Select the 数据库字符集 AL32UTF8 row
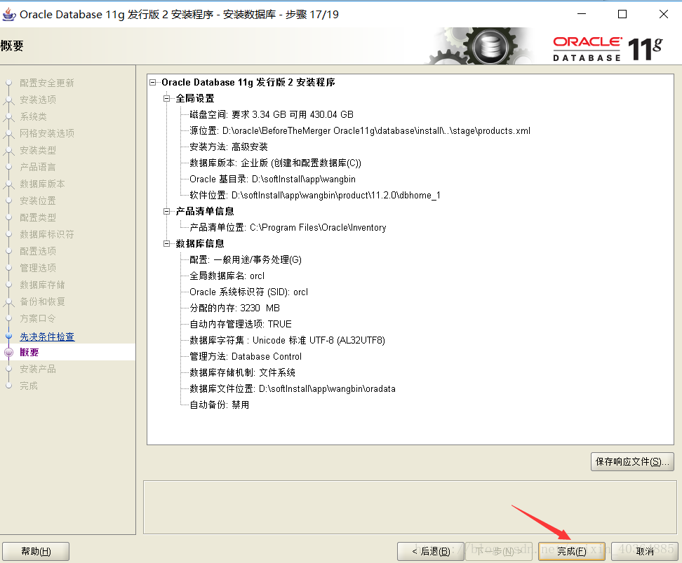 click(x=287, y=340)
